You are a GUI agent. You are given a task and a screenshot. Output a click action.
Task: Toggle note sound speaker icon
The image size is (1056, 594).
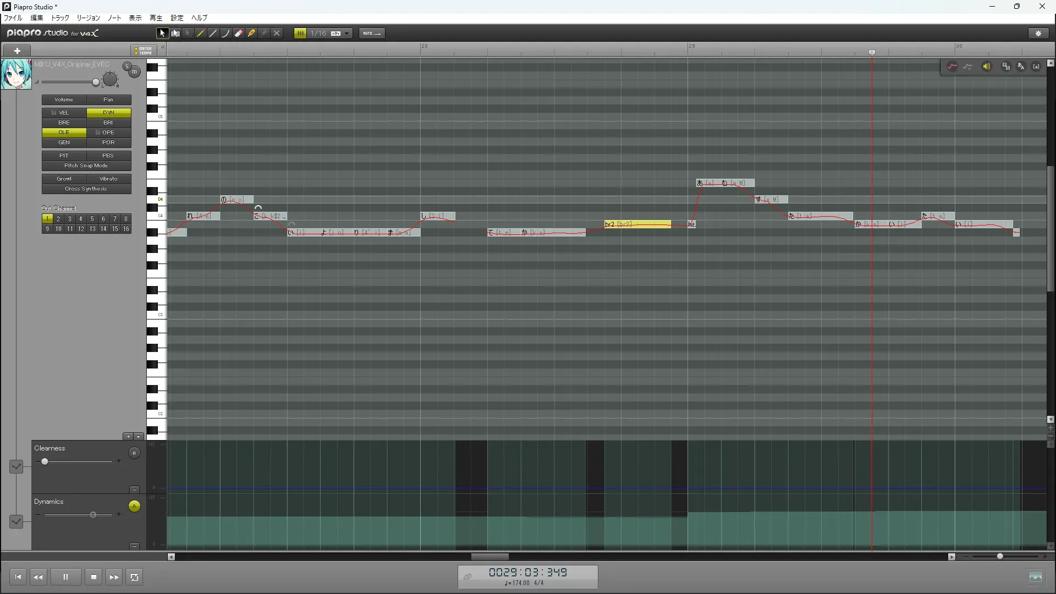[x=987, y=67]
